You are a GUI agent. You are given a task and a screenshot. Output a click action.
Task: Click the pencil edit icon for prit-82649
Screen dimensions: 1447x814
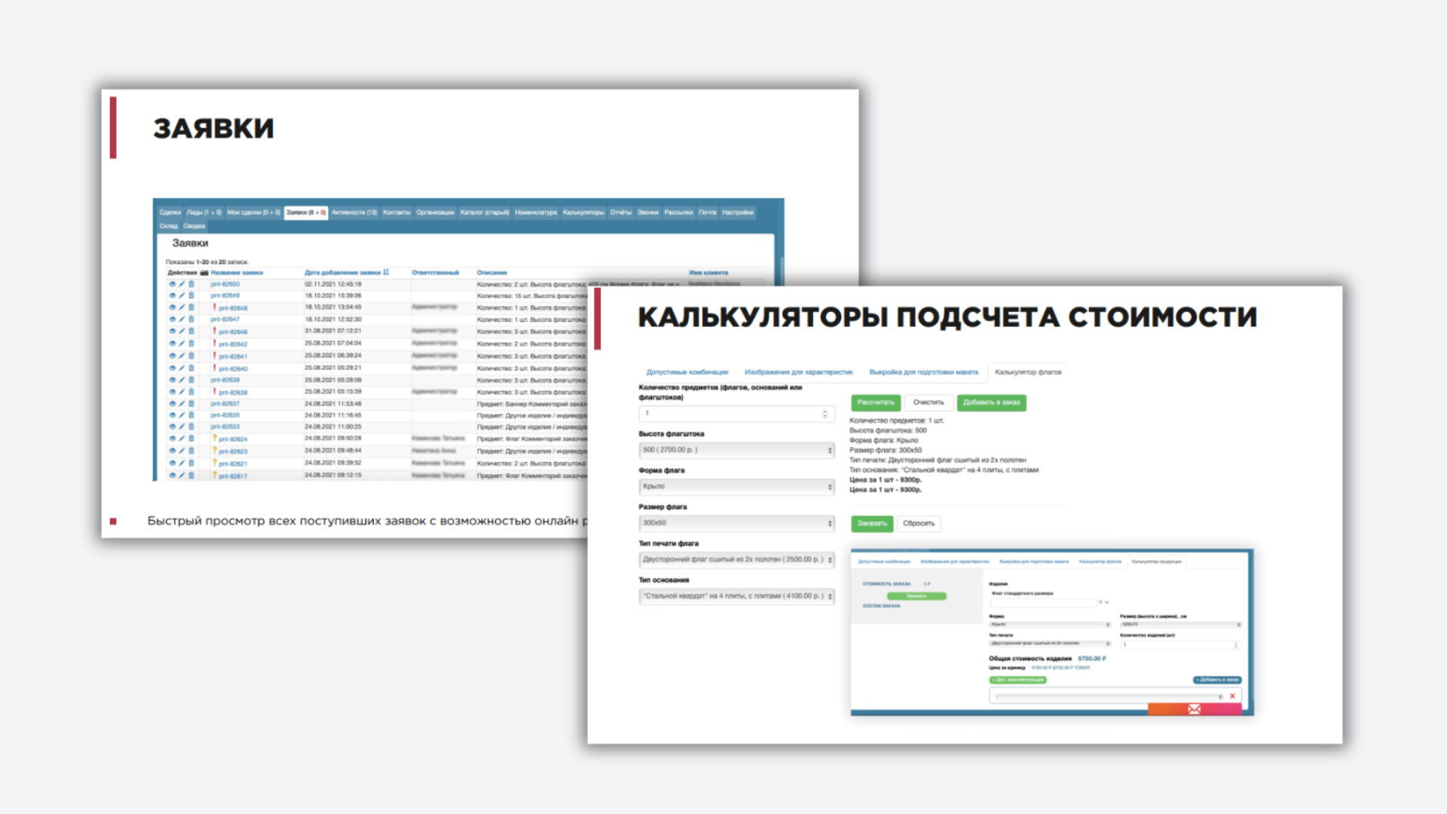182,295
